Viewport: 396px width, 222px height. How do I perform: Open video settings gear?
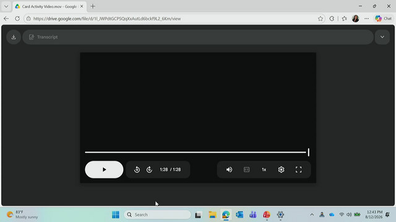tap(281, 170)
